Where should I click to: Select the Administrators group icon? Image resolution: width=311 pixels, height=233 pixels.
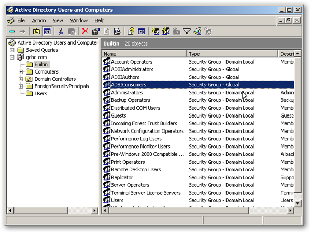tap(107, 92)
